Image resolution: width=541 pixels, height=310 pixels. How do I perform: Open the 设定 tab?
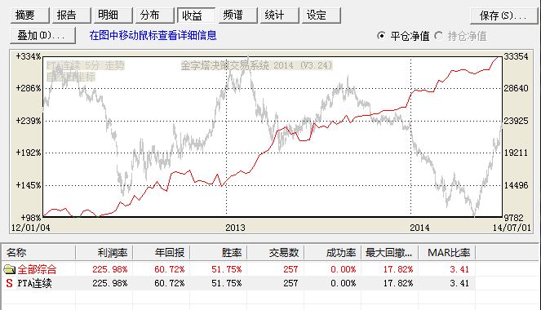coord(321,15)
